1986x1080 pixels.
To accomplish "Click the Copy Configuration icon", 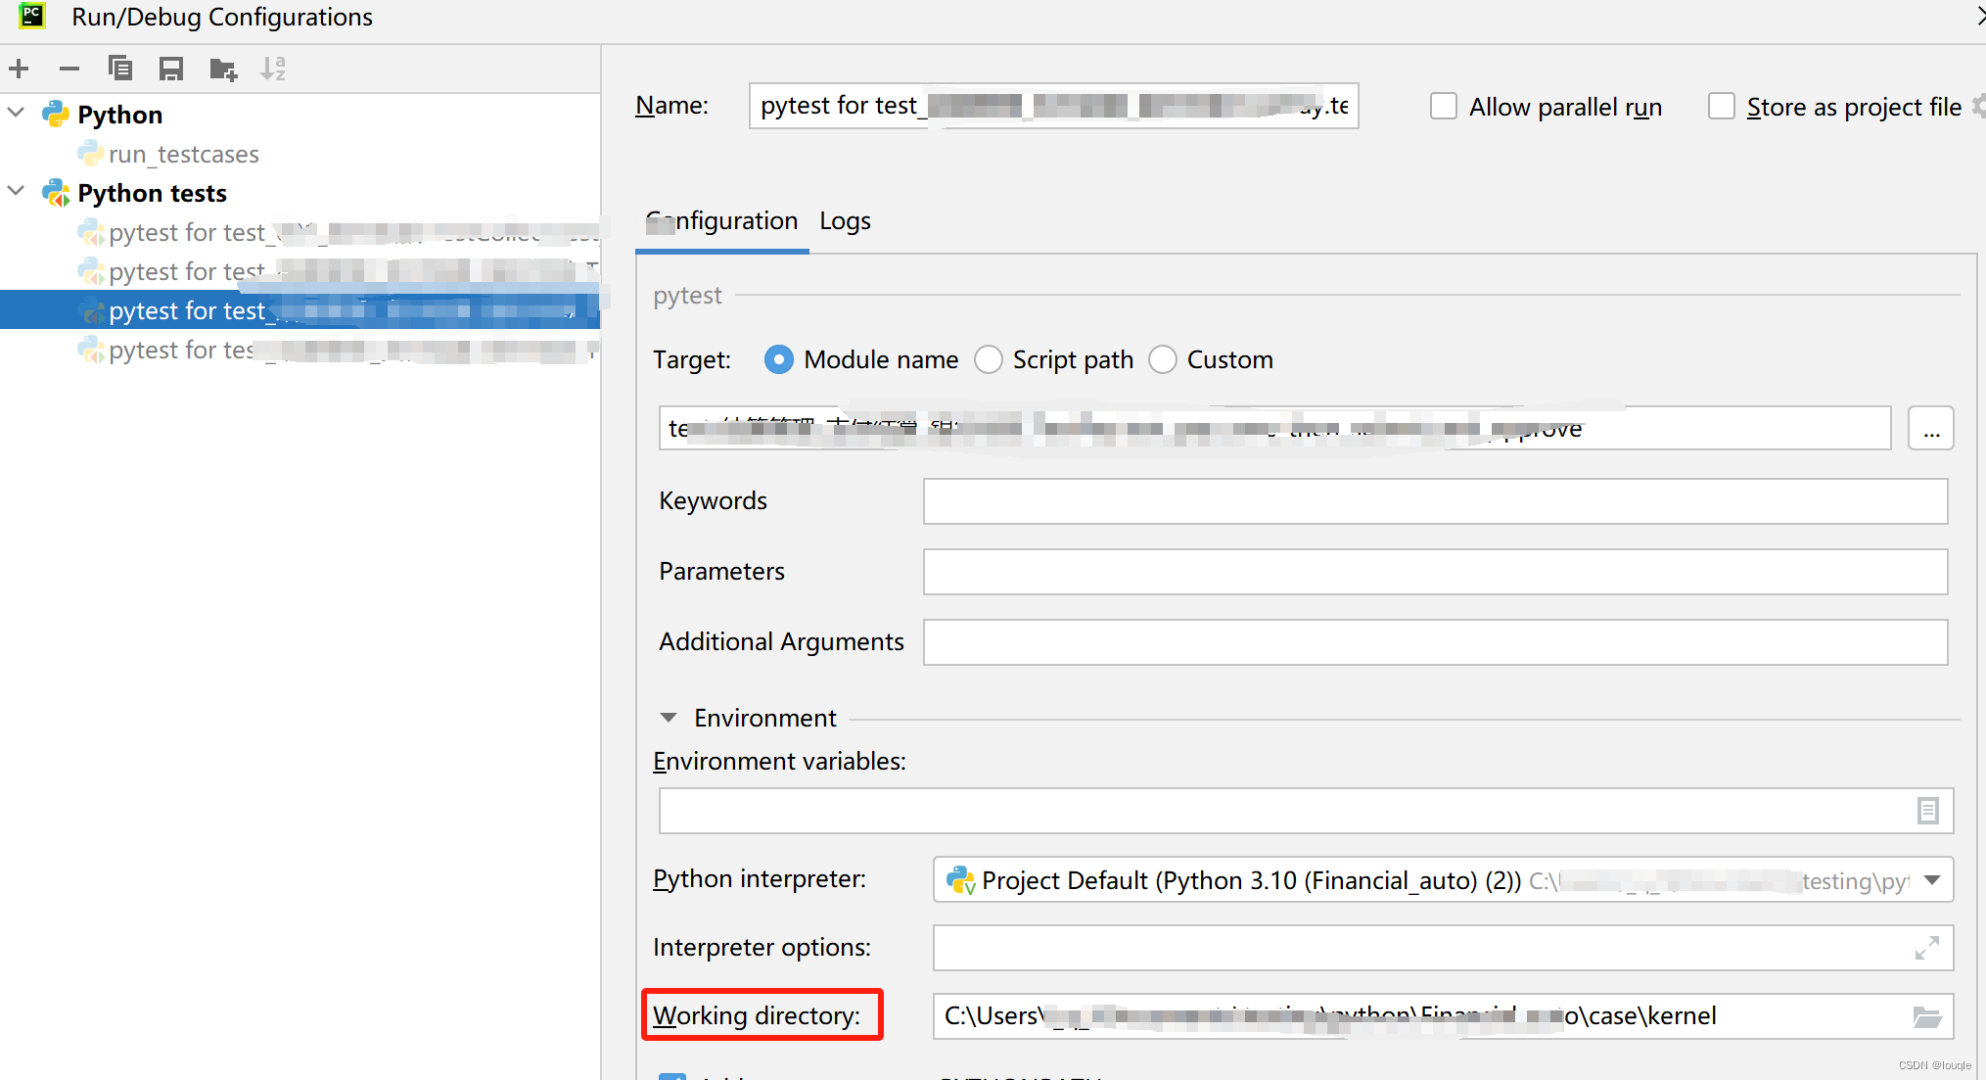I will click(120, 69).
